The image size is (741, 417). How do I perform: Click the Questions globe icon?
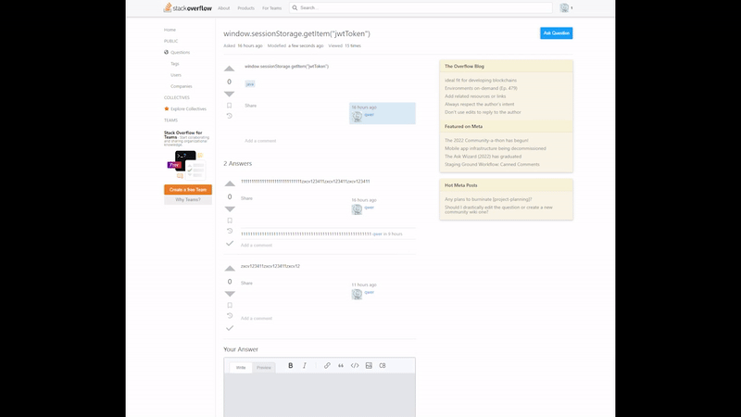point(167,52)
